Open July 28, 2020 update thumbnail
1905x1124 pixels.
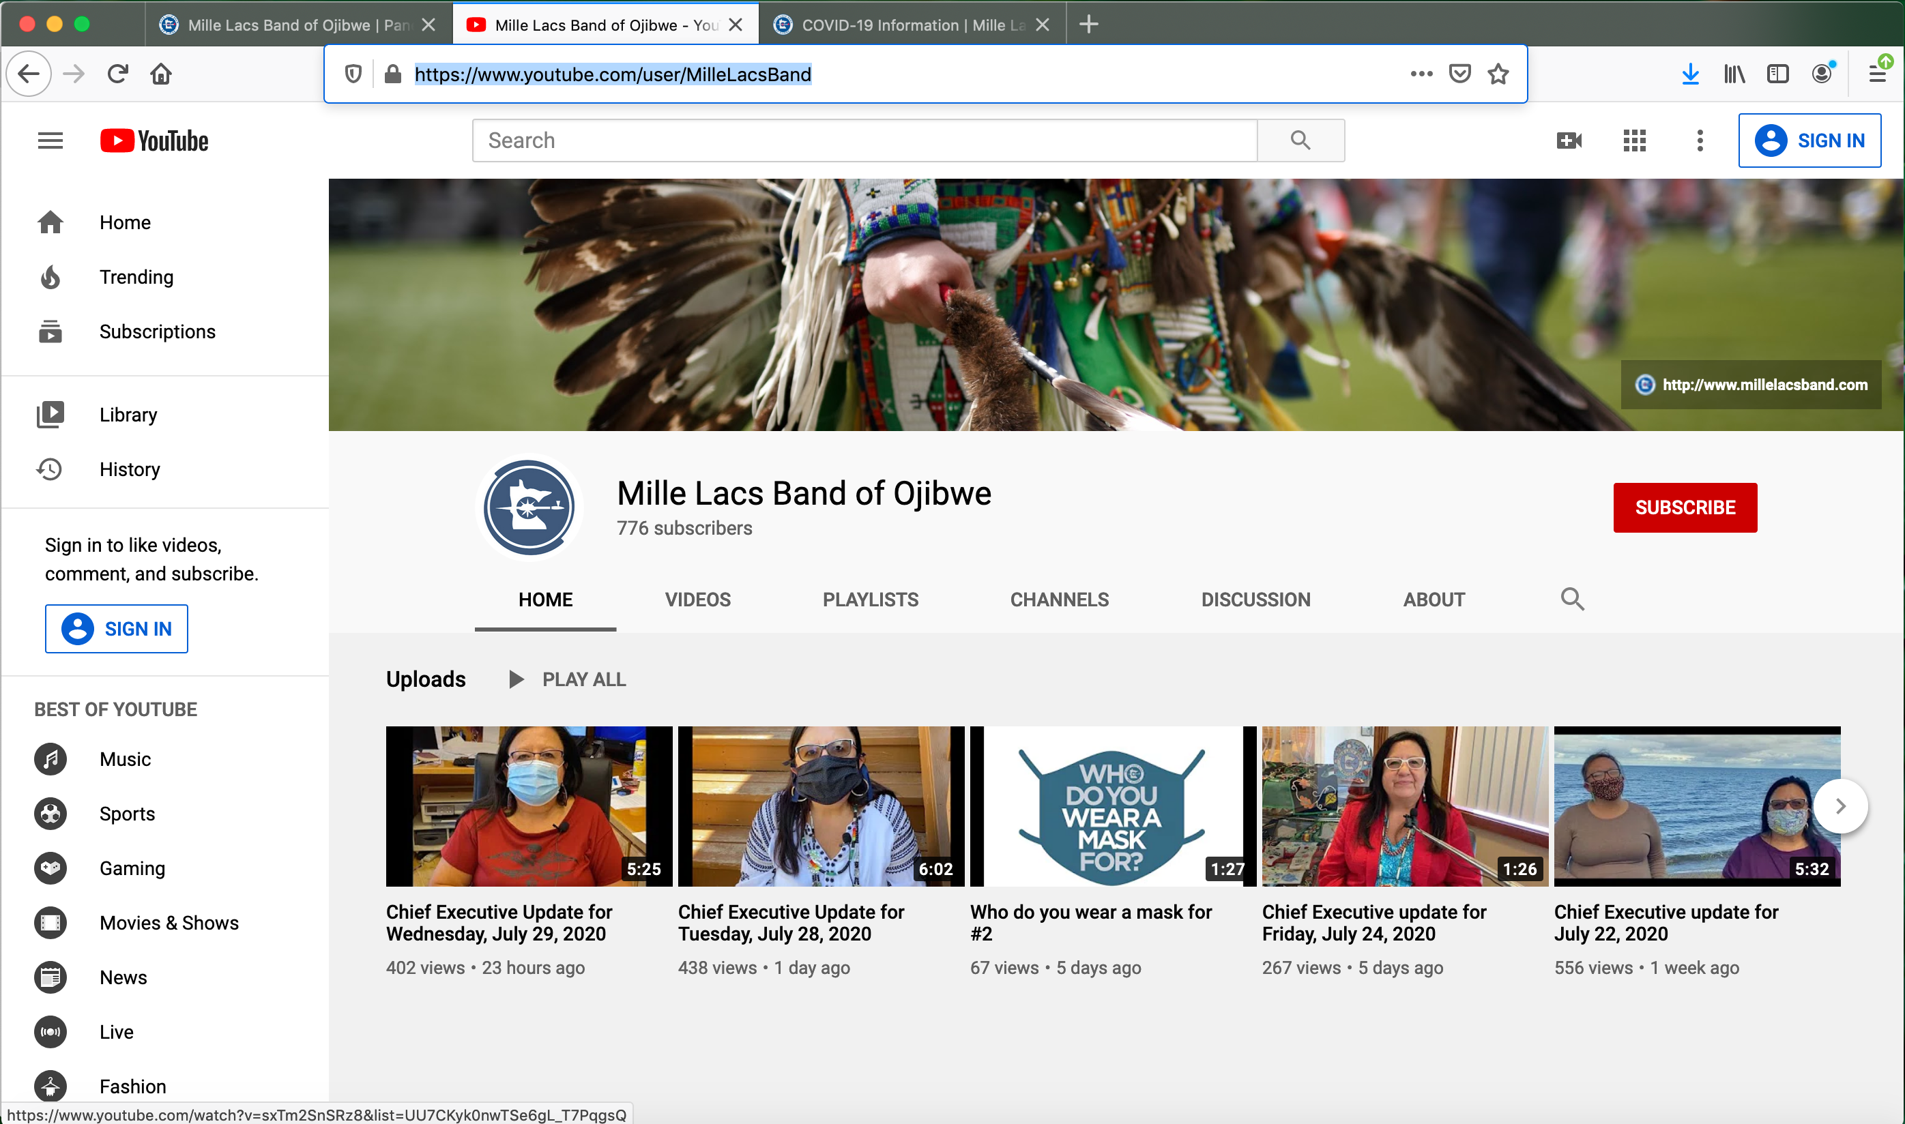pos(821,807)
